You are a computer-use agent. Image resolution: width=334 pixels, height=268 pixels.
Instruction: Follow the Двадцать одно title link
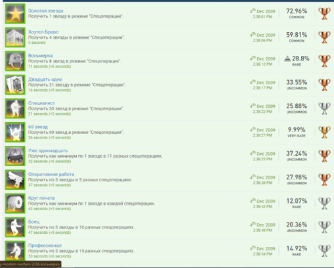(45, 79)
